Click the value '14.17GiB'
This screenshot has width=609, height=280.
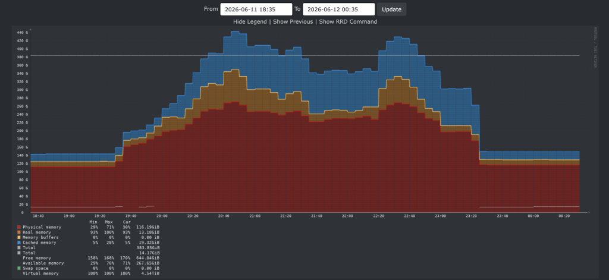pyautogui.click(x=149, y=253)
